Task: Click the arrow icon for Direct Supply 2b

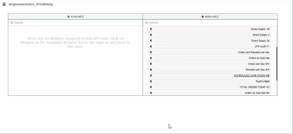Action: (151, 41)
